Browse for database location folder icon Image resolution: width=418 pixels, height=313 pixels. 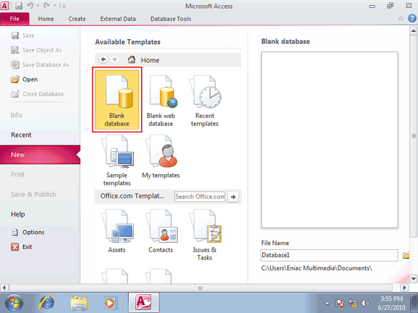[x=406, y=255]
